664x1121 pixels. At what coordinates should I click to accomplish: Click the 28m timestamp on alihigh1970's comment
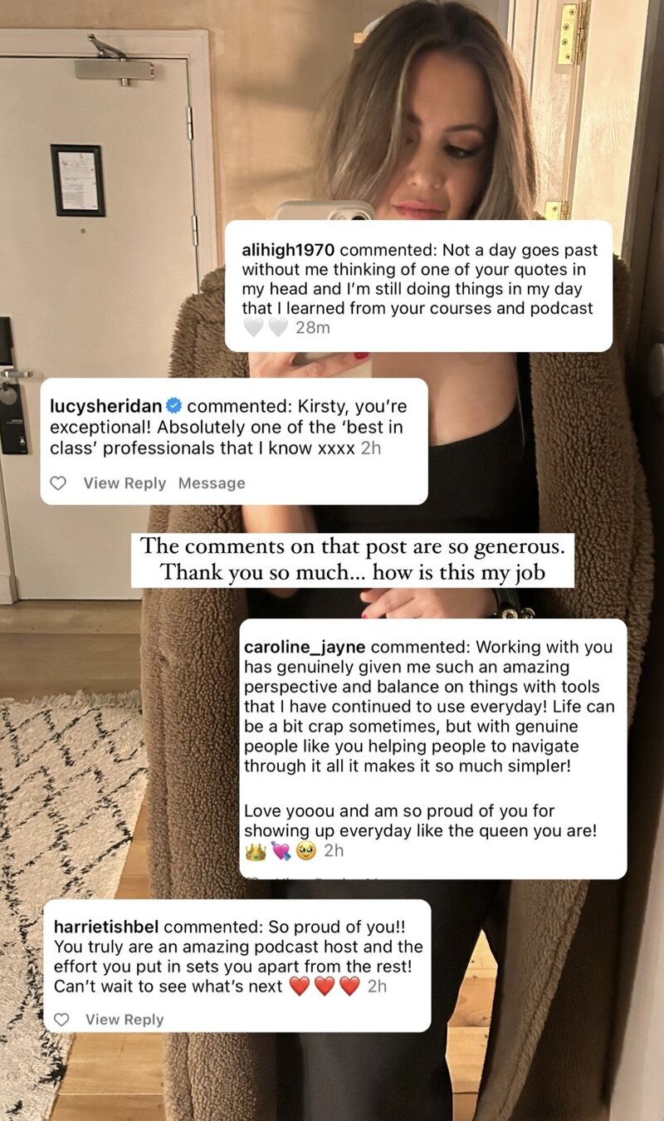(x=313, y=328)
